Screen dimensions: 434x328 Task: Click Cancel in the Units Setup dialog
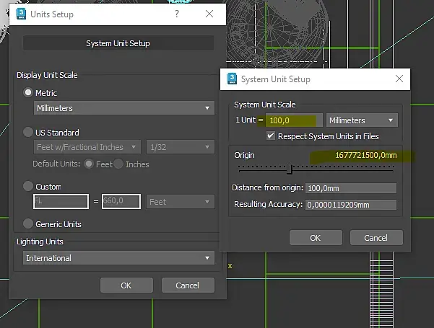[x=188, y=285]
